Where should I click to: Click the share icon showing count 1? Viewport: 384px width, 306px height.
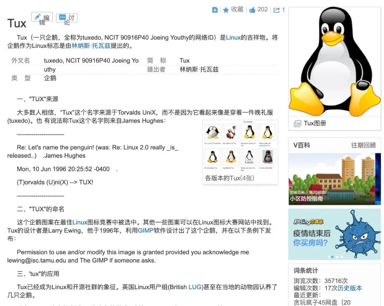click(276, 10)
